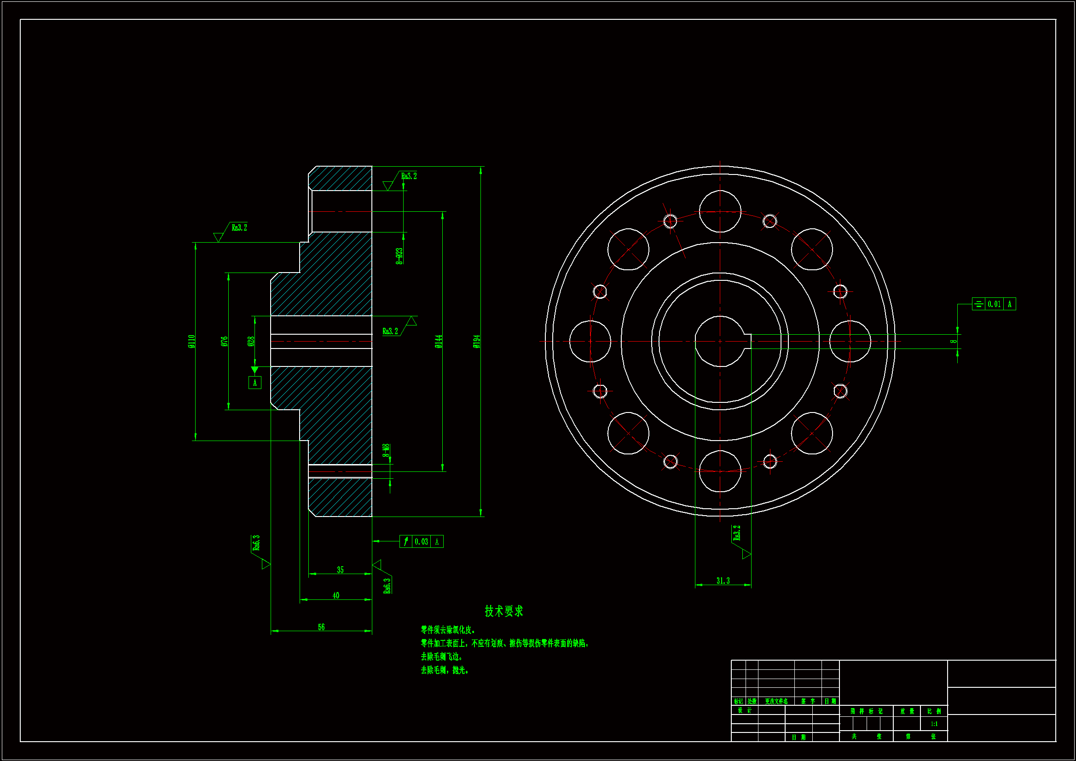Select the Ø110 dimension text
This screenshot has height=761, width=1076.
coord(191,341)
